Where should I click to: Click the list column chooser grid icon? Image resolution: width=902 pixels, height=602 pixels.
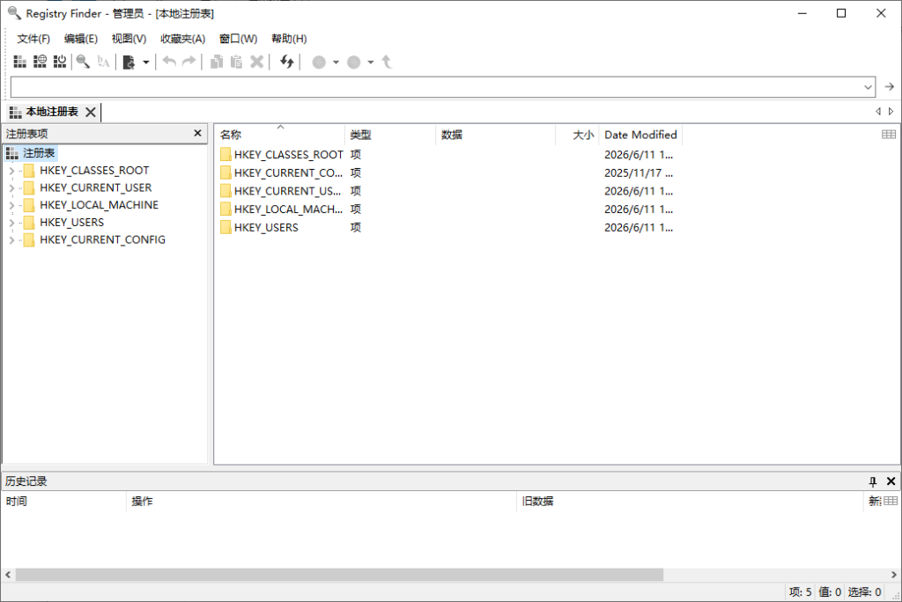889,134
